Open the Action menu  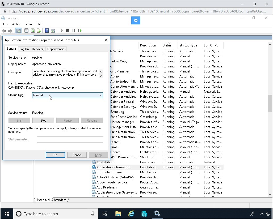17,24
